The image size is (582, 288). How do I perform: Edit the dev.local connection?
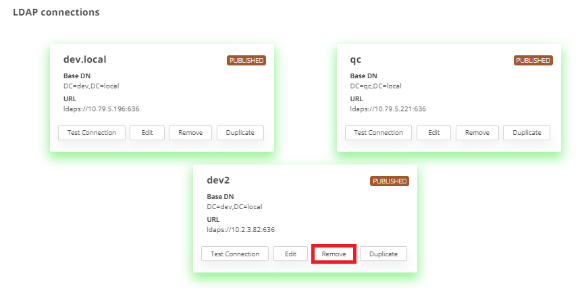[x=147, y=133]
